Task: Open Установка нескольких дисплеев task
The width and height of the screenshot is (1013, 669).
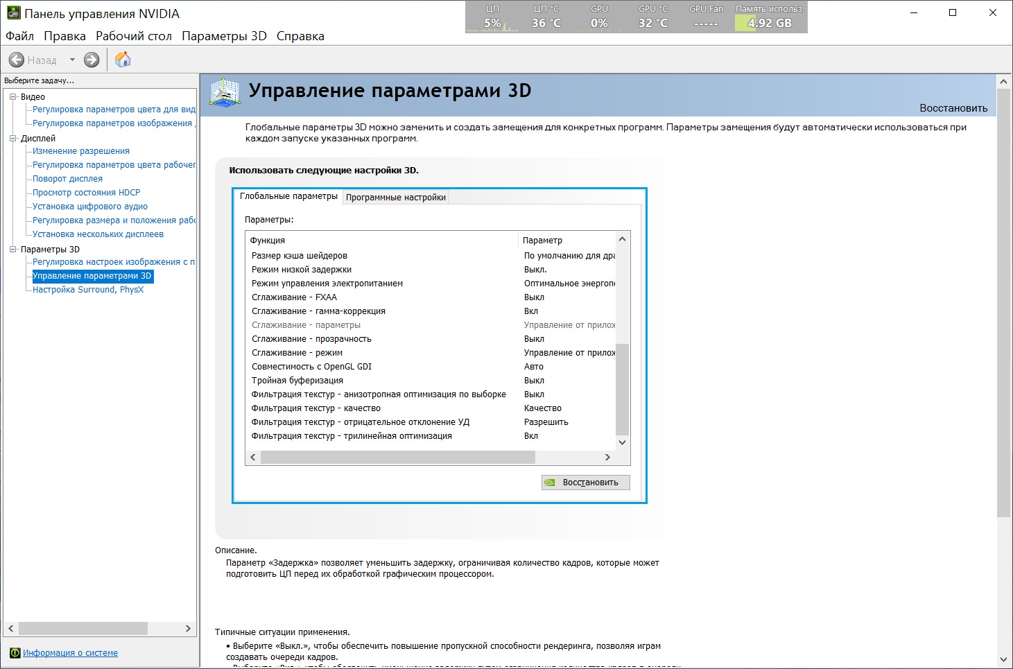Action: click(x=98, y=234)
